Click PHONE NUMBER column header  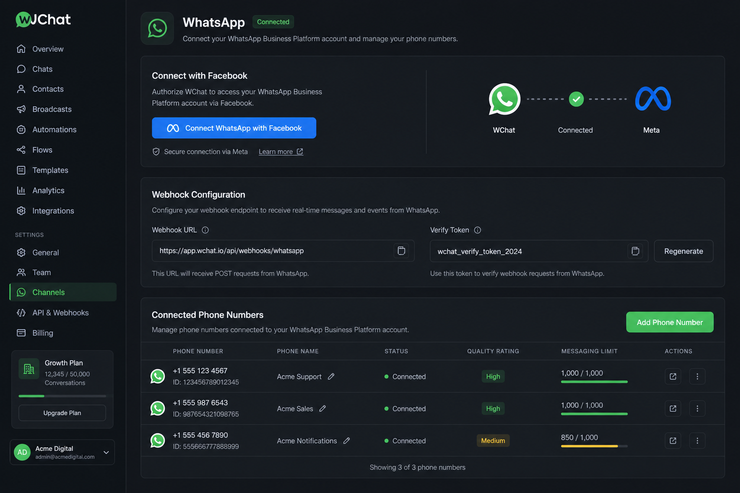(x=198, y=351)
